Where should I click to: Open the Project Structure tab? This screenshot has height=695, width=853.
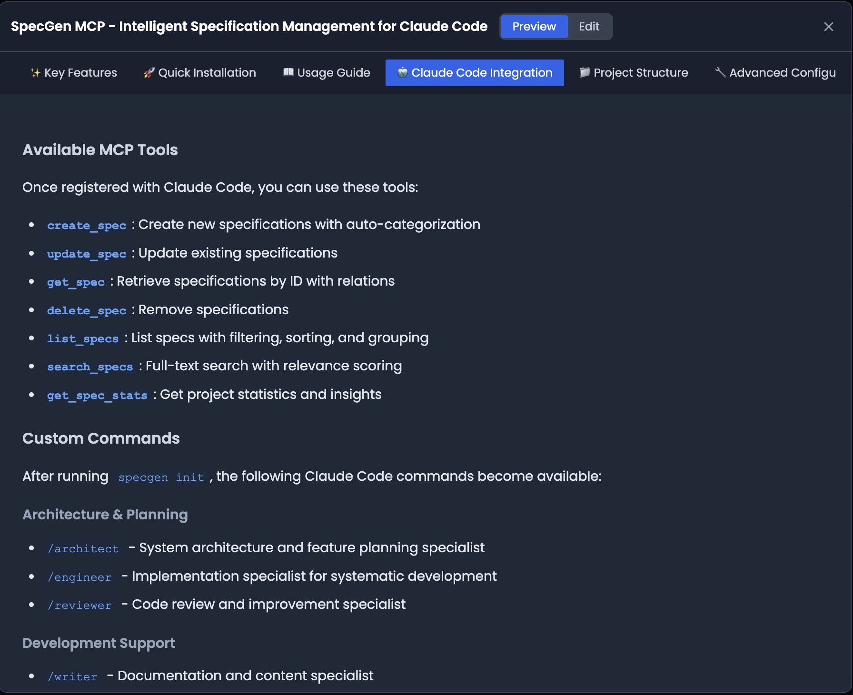pyautogui.click(x=634, y=73)
